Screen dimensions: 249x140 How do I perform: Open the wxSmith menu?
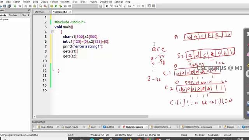[x=65, y=2]
